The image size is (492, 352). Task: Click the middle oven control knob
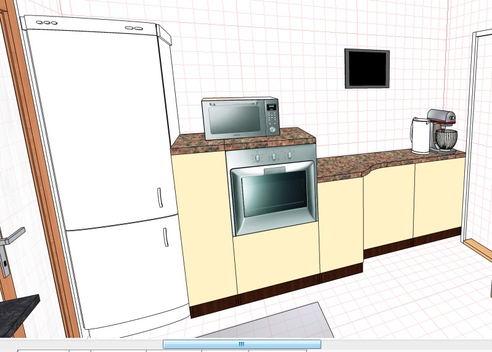(274, 157)
